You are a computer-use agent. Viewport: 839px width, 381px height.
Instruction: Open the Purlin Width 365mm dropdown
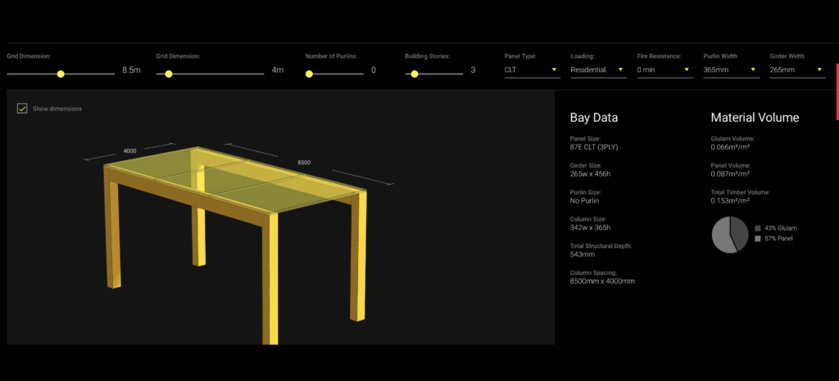click(731, 69)
